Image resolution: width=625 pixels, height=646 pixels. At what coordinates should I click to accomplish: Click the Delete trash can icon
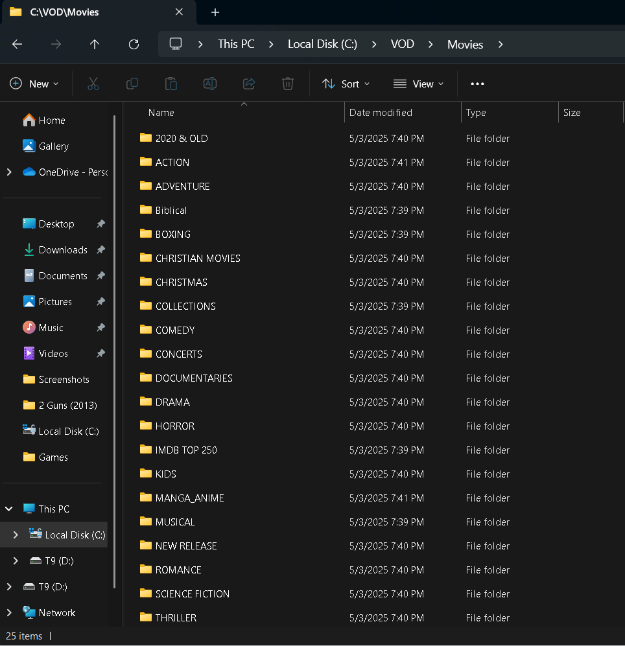pyautogui.click(x=288, y=84)
